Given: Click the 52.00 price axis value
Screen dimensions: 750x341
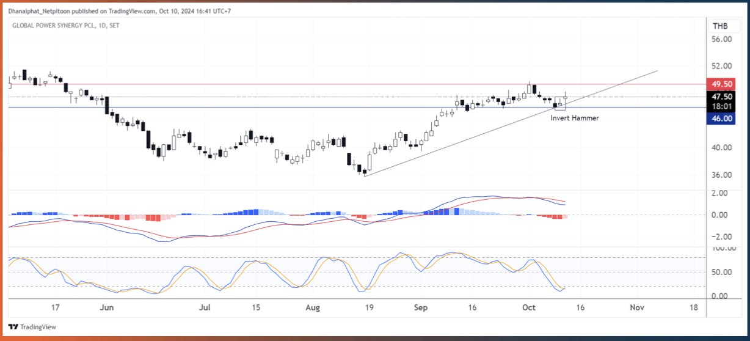Looking at the screenshot, I should pyautogui.click(x=722, y=66).
